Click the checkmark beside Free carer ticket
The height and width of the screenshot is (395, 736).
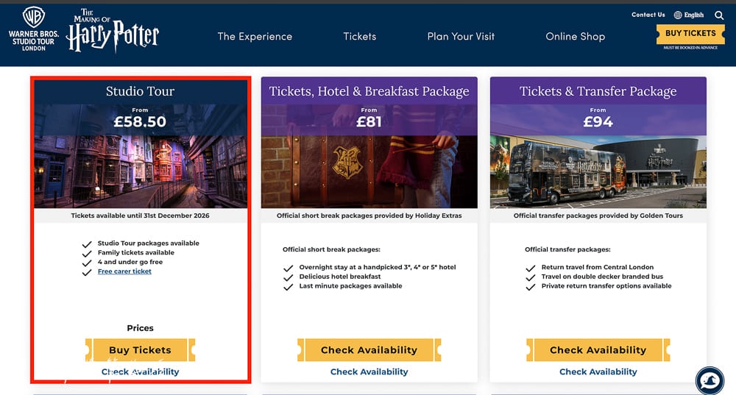click(87, 273)
